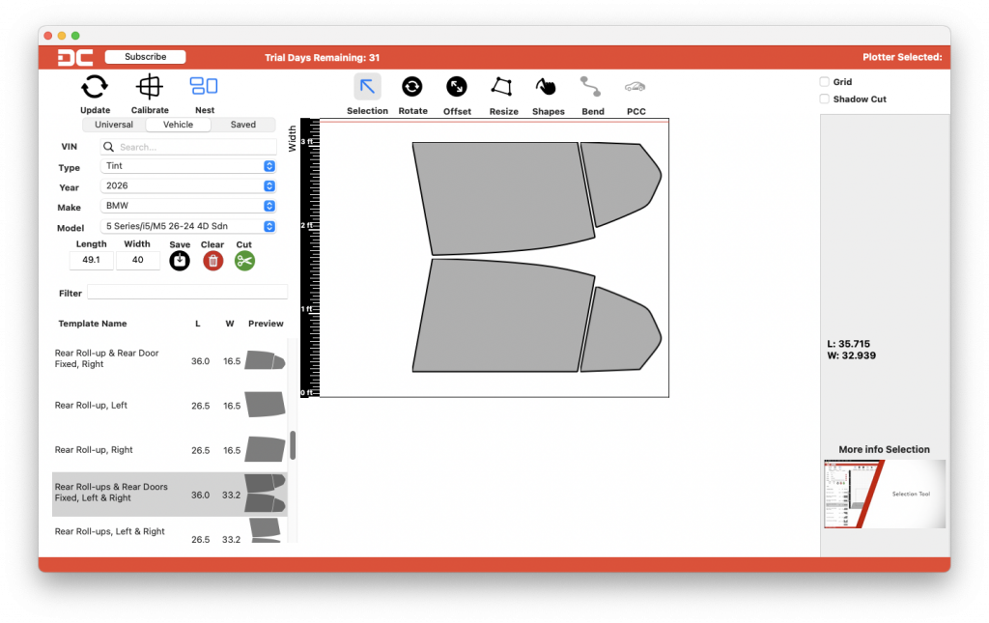Choose the Resize tool
Image resolution: width=989 pixels, height=623 pixels.
point(502,87)
